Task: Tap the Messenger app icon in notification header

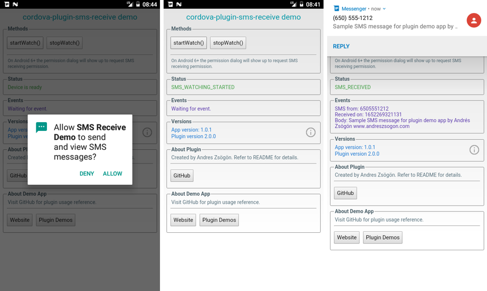Action: click(x=336, y=9)
